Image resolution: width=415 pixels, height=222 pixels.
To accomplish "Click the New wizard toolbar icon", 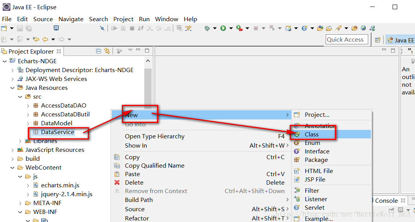I will point(4,28).
